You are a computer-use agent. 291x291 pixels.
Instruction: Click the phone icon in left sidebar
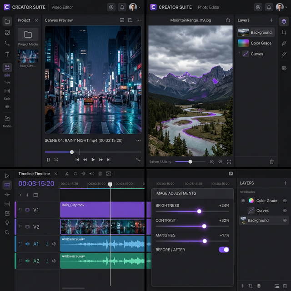pyautogui.click(x=7, y=44)
